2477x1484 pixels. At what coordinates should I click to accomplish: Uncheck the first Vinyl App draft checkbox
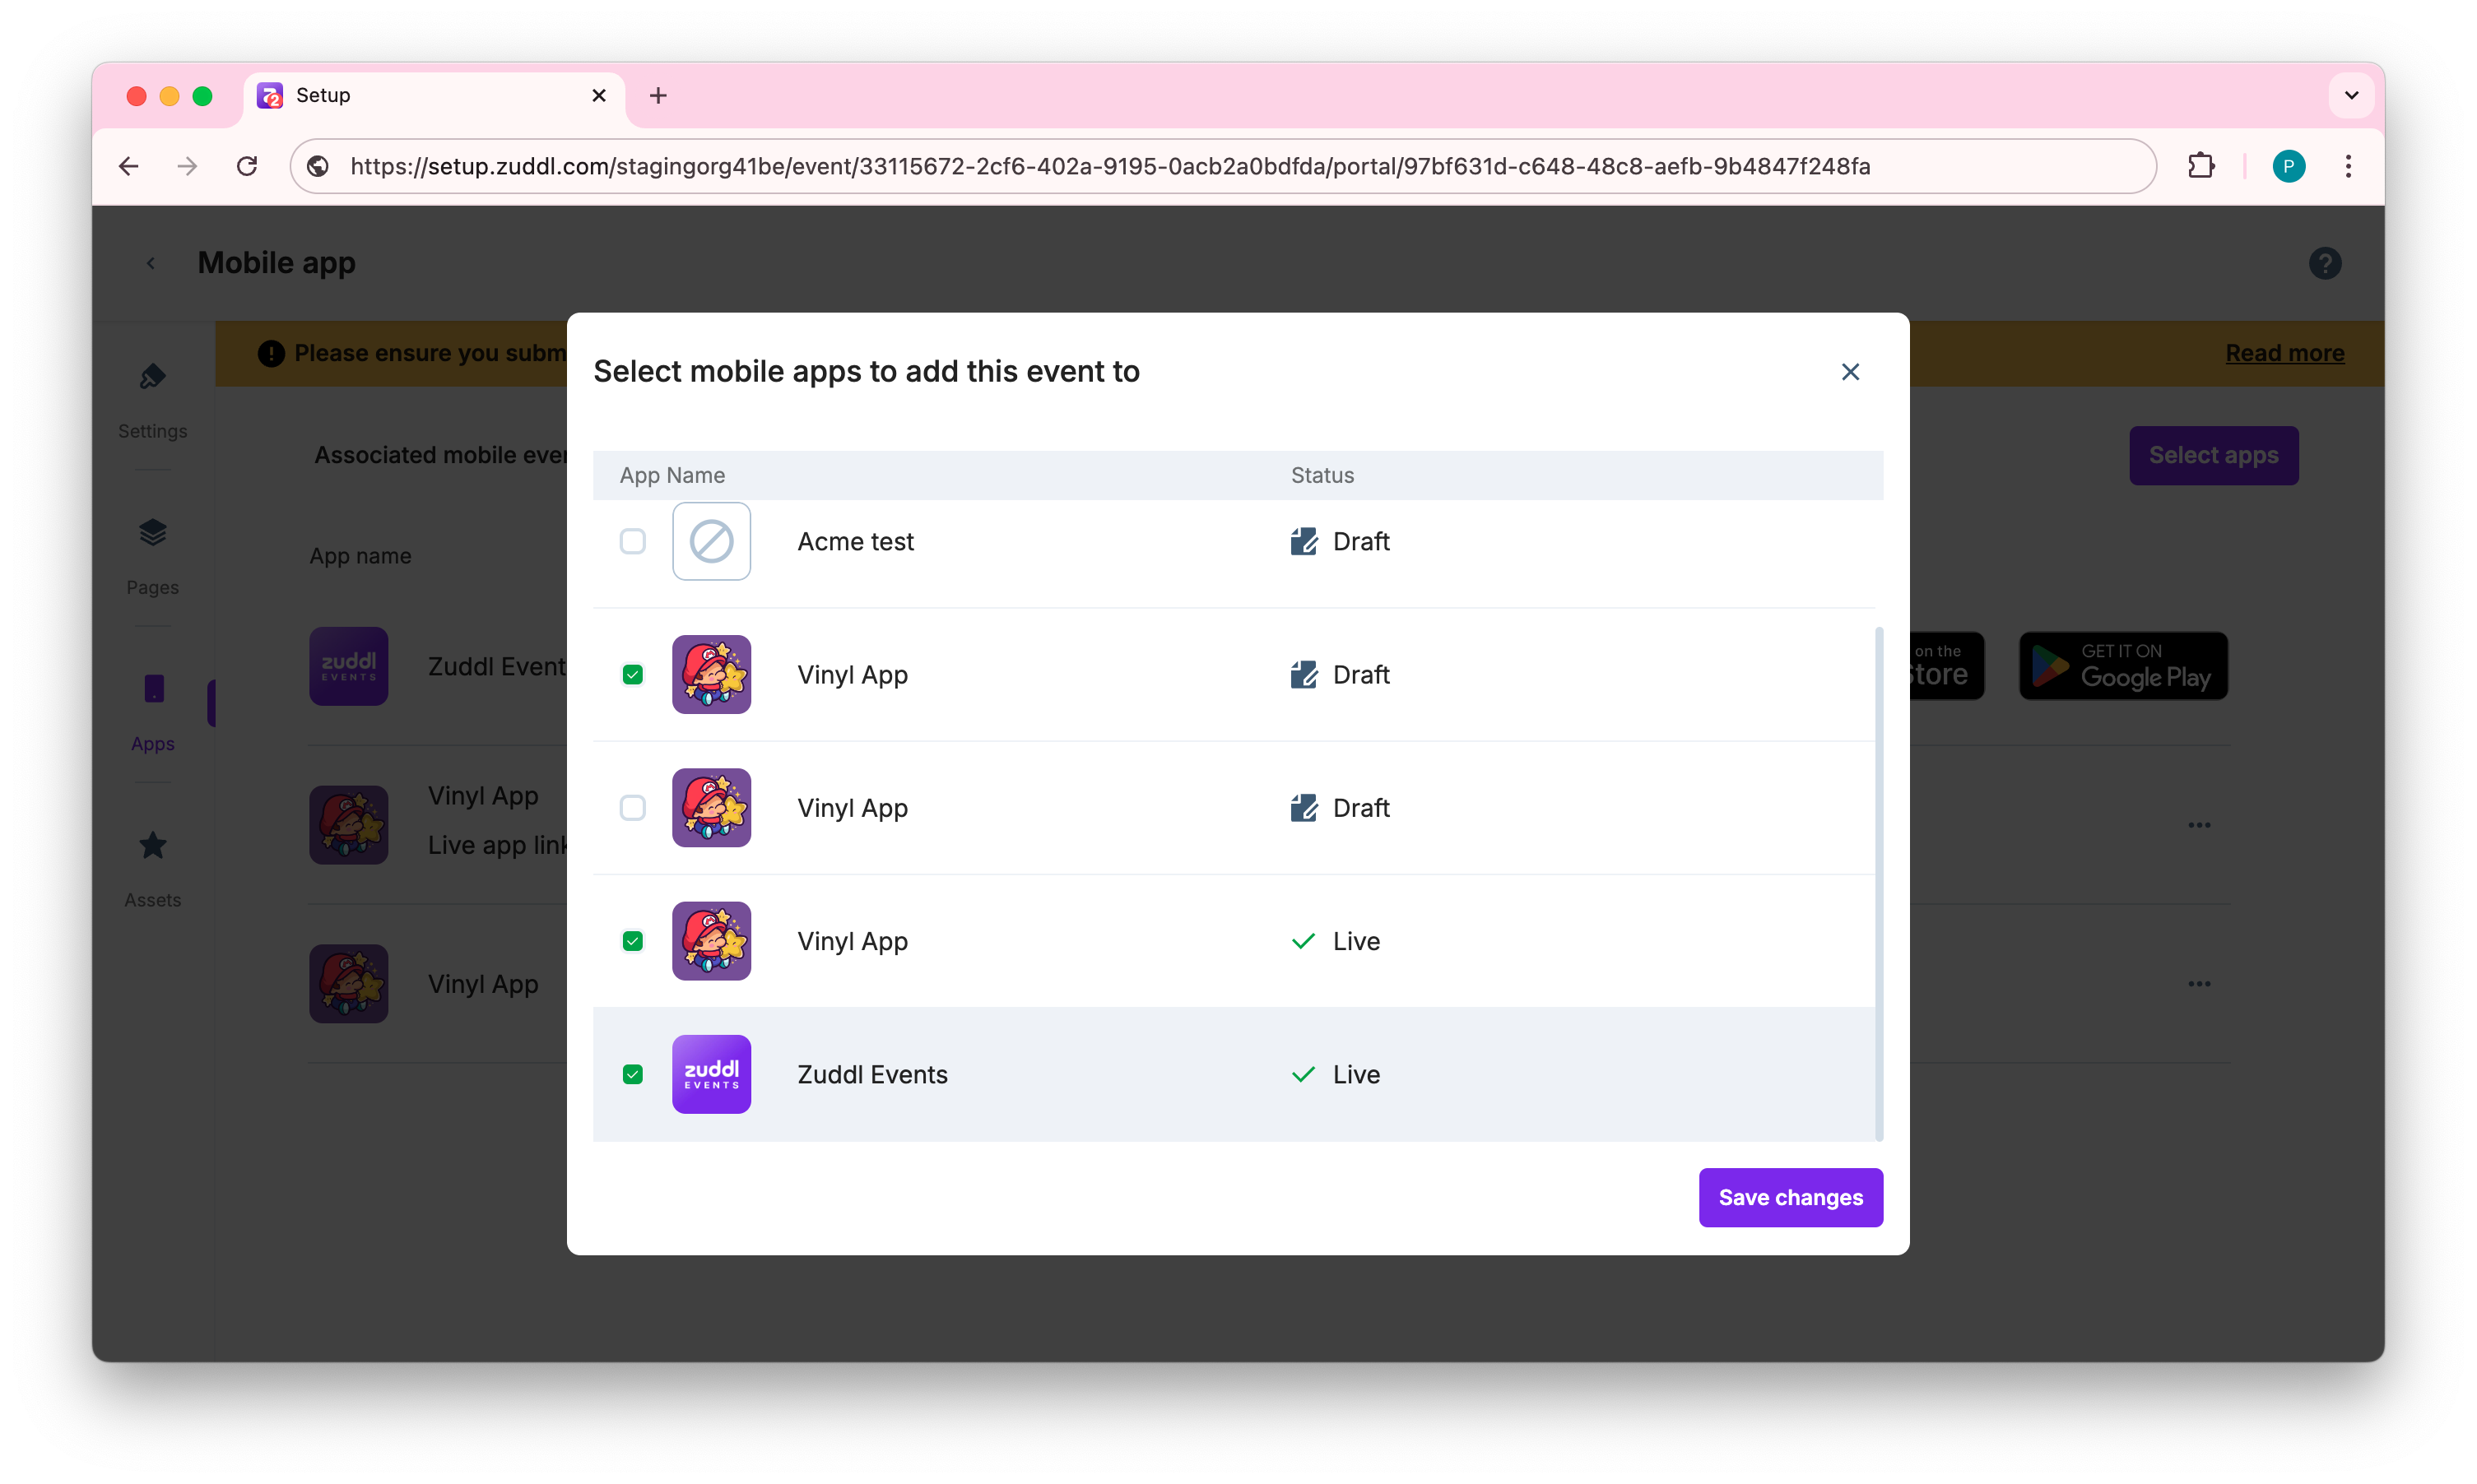[632, 675]
